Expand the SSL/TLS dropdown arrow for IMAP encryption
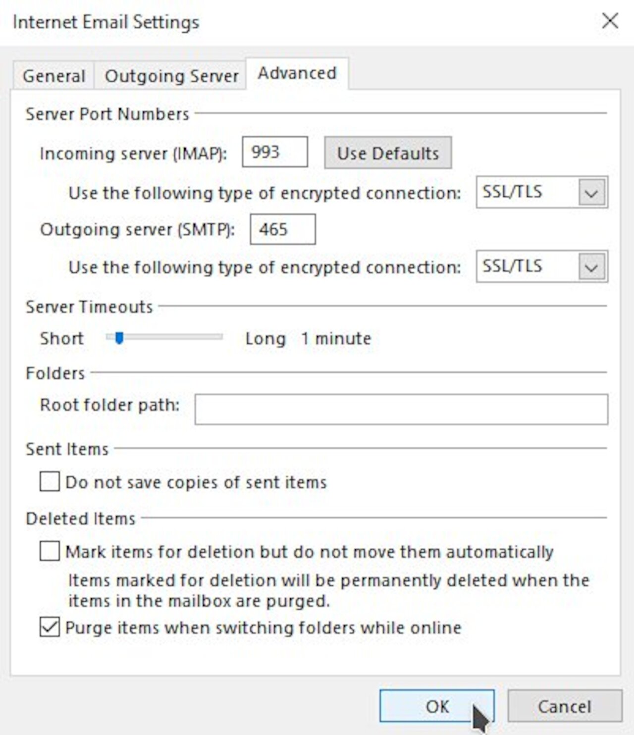Screen dimensions: 634x735 pos(592,193)
